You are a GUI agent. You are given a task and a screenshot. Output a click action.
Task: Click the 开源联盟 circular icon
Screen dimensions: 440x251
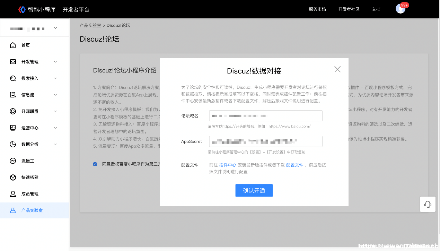(13, 111)
